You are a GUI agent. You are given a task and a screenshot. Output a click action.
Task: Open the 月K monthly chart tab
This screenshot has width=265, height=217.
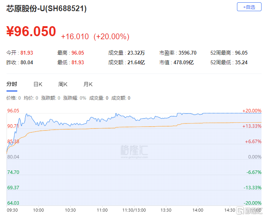88,84
